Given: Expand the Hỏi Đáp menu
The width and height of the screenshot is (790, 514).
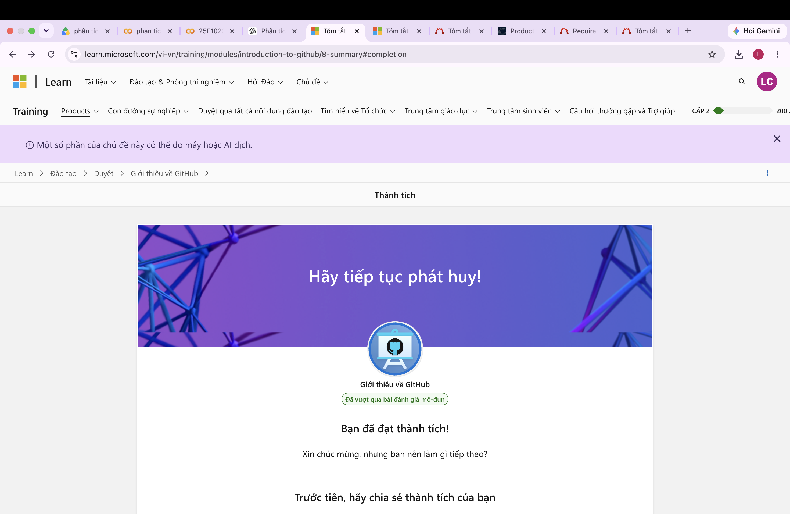Looking at the screenshot, I should (265, 82).
